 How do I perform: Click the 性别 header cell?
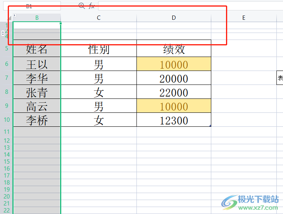tap(99, 48)
